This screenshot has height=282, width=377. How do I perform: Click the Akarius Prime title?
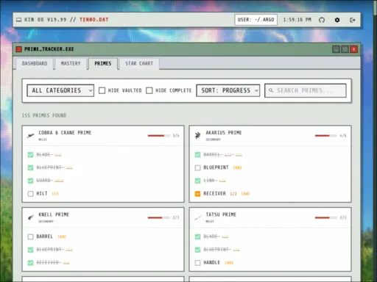[x=224, y=133]
